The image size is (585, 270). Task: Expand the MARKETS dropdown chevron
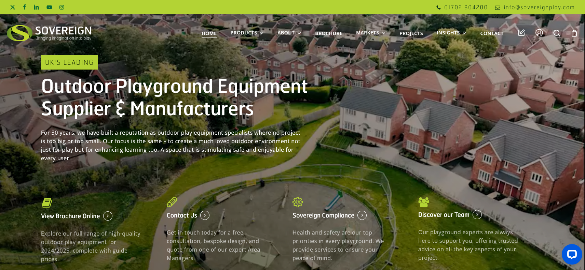(x=383, y=33)
